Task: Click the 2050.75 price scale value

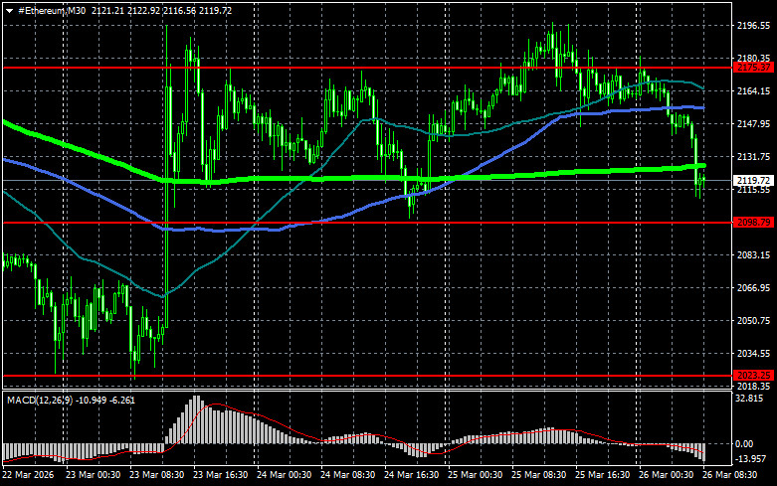Action: 754,321
